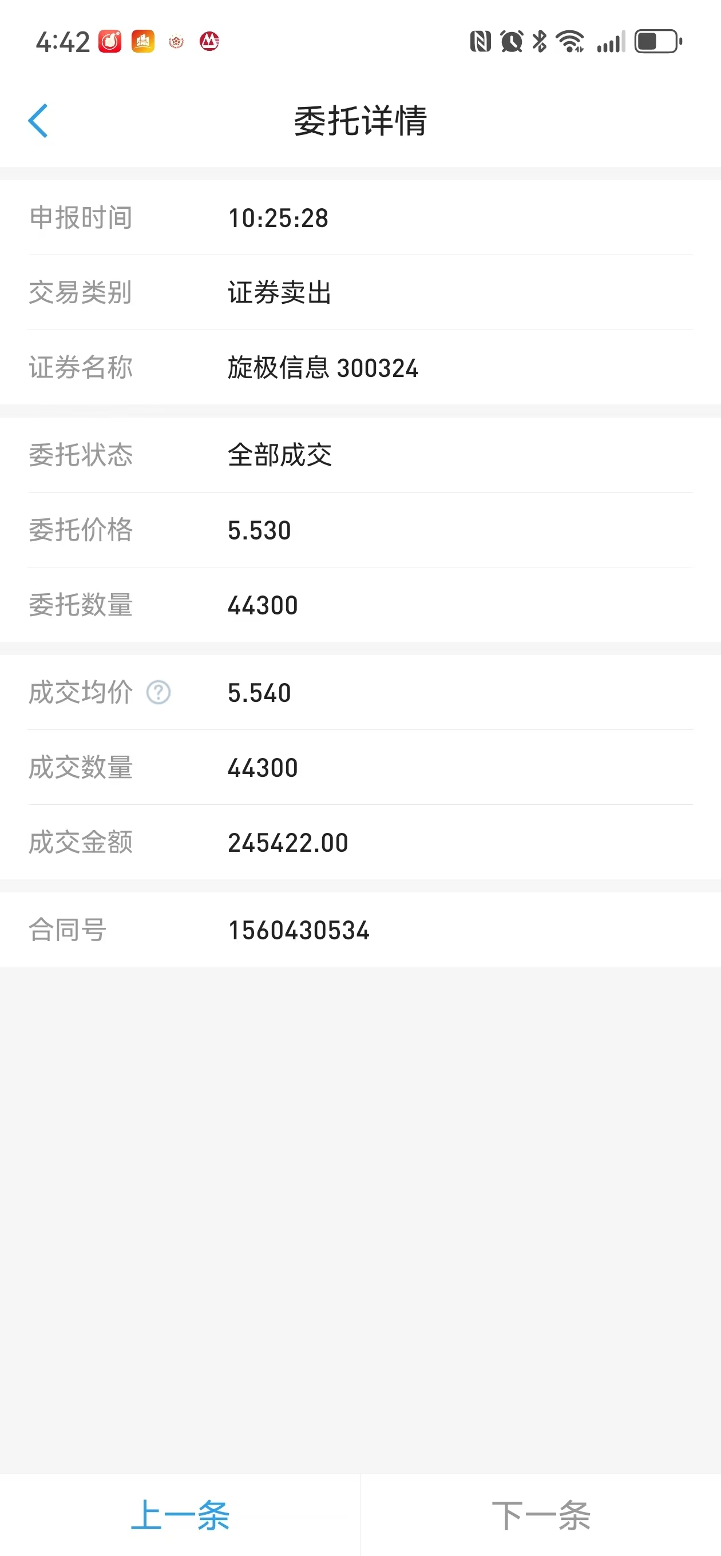Tap the red app notification icon
721x1556 pixels.
[x=110, y=42]
